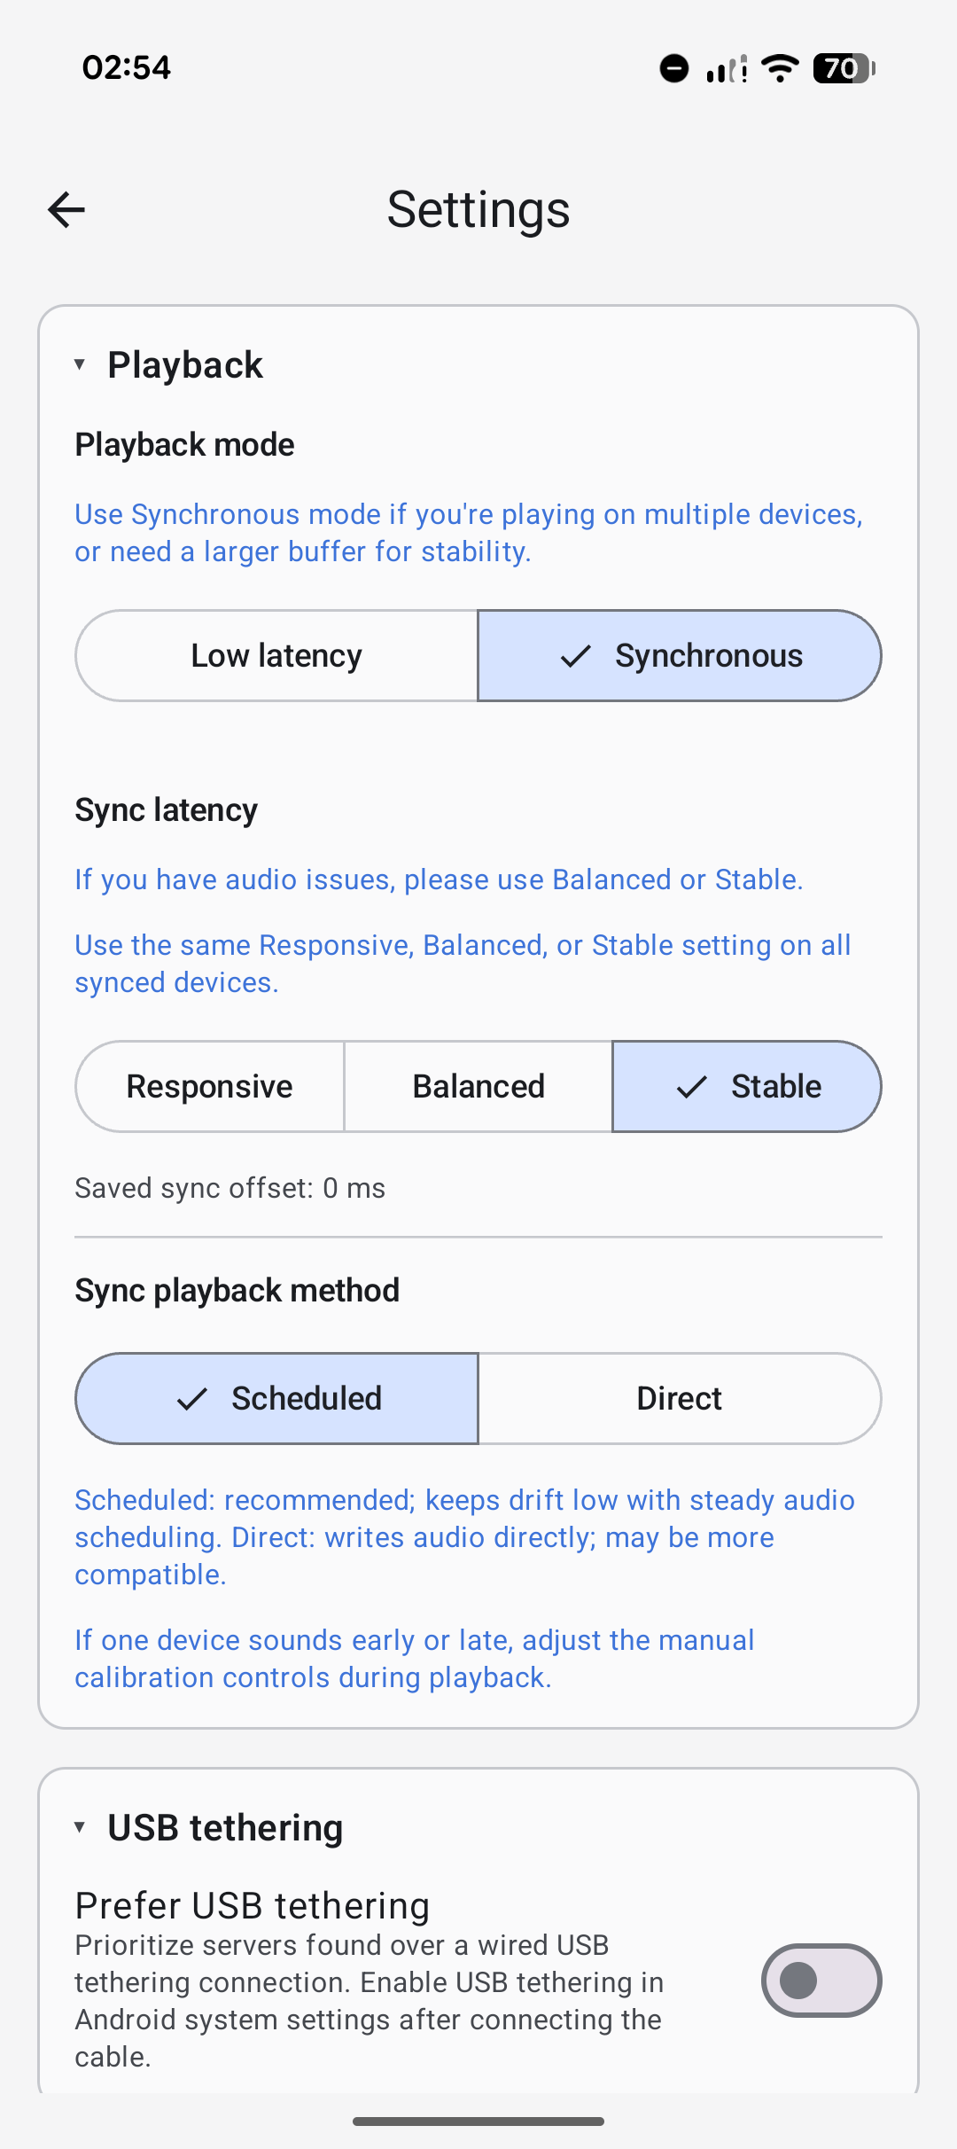Select the Scheduled playback method
The image size is (957, 2149).
[x=277, y=1399]
